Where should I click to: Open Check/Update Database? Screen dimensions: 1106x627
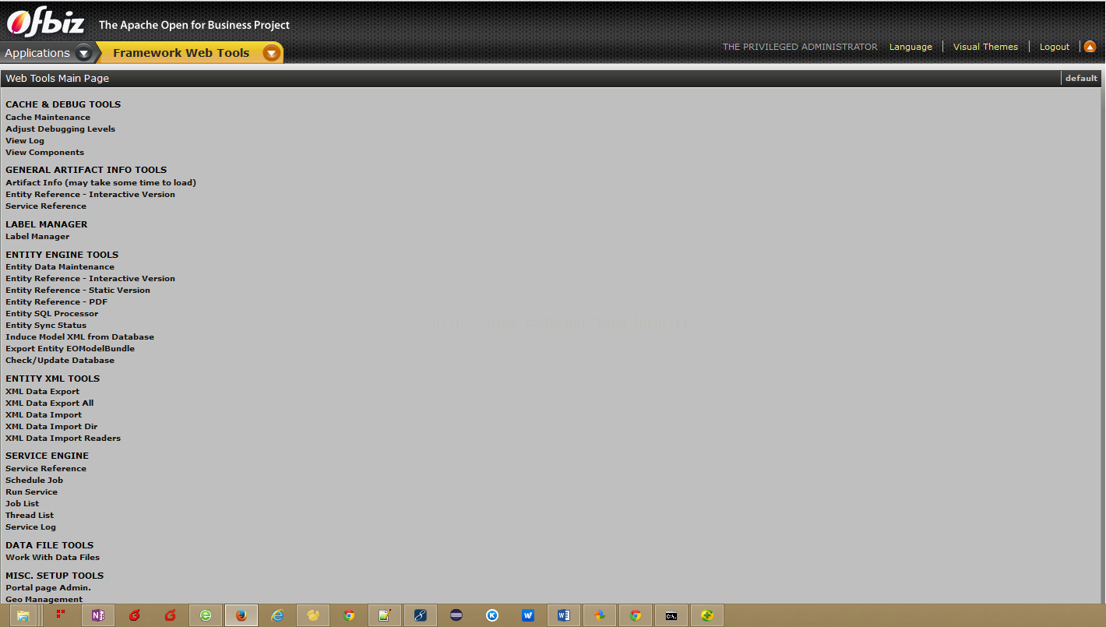coord(60,361)
